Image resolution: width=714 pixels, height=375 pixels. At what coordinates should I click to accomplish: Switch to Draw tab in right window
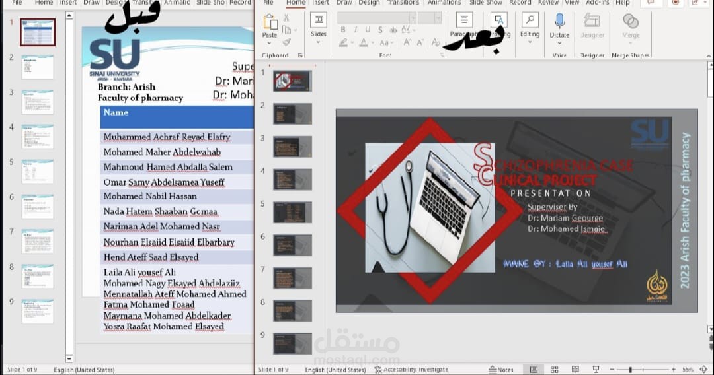[x=344, y=3]
